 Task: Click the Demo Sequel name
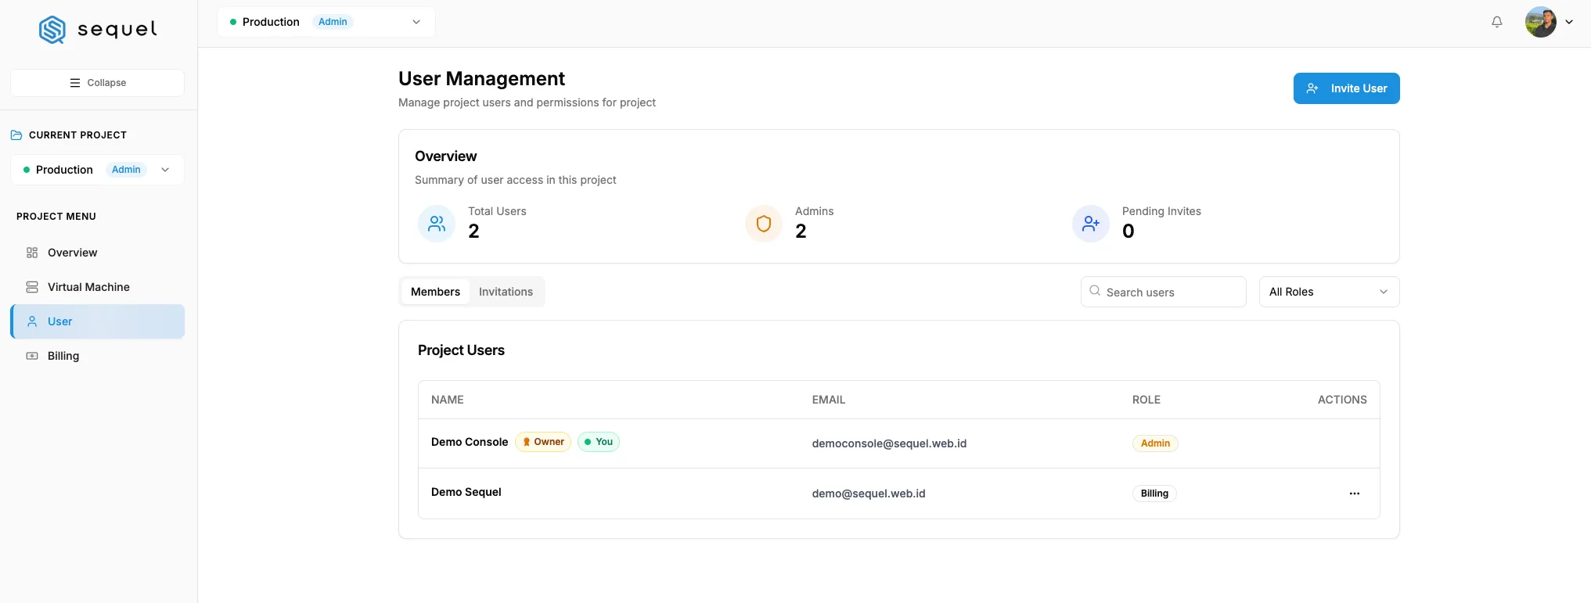click(466, 492)
